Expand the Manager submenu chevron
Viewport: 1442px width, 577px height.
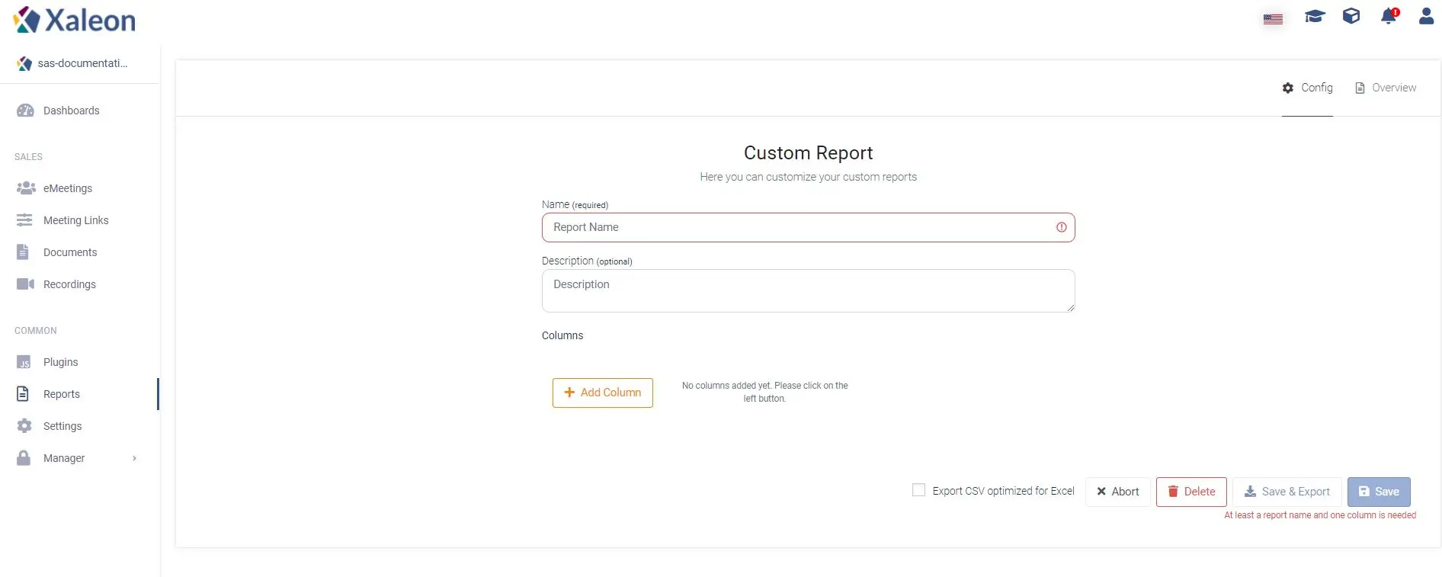pos(135,458)
